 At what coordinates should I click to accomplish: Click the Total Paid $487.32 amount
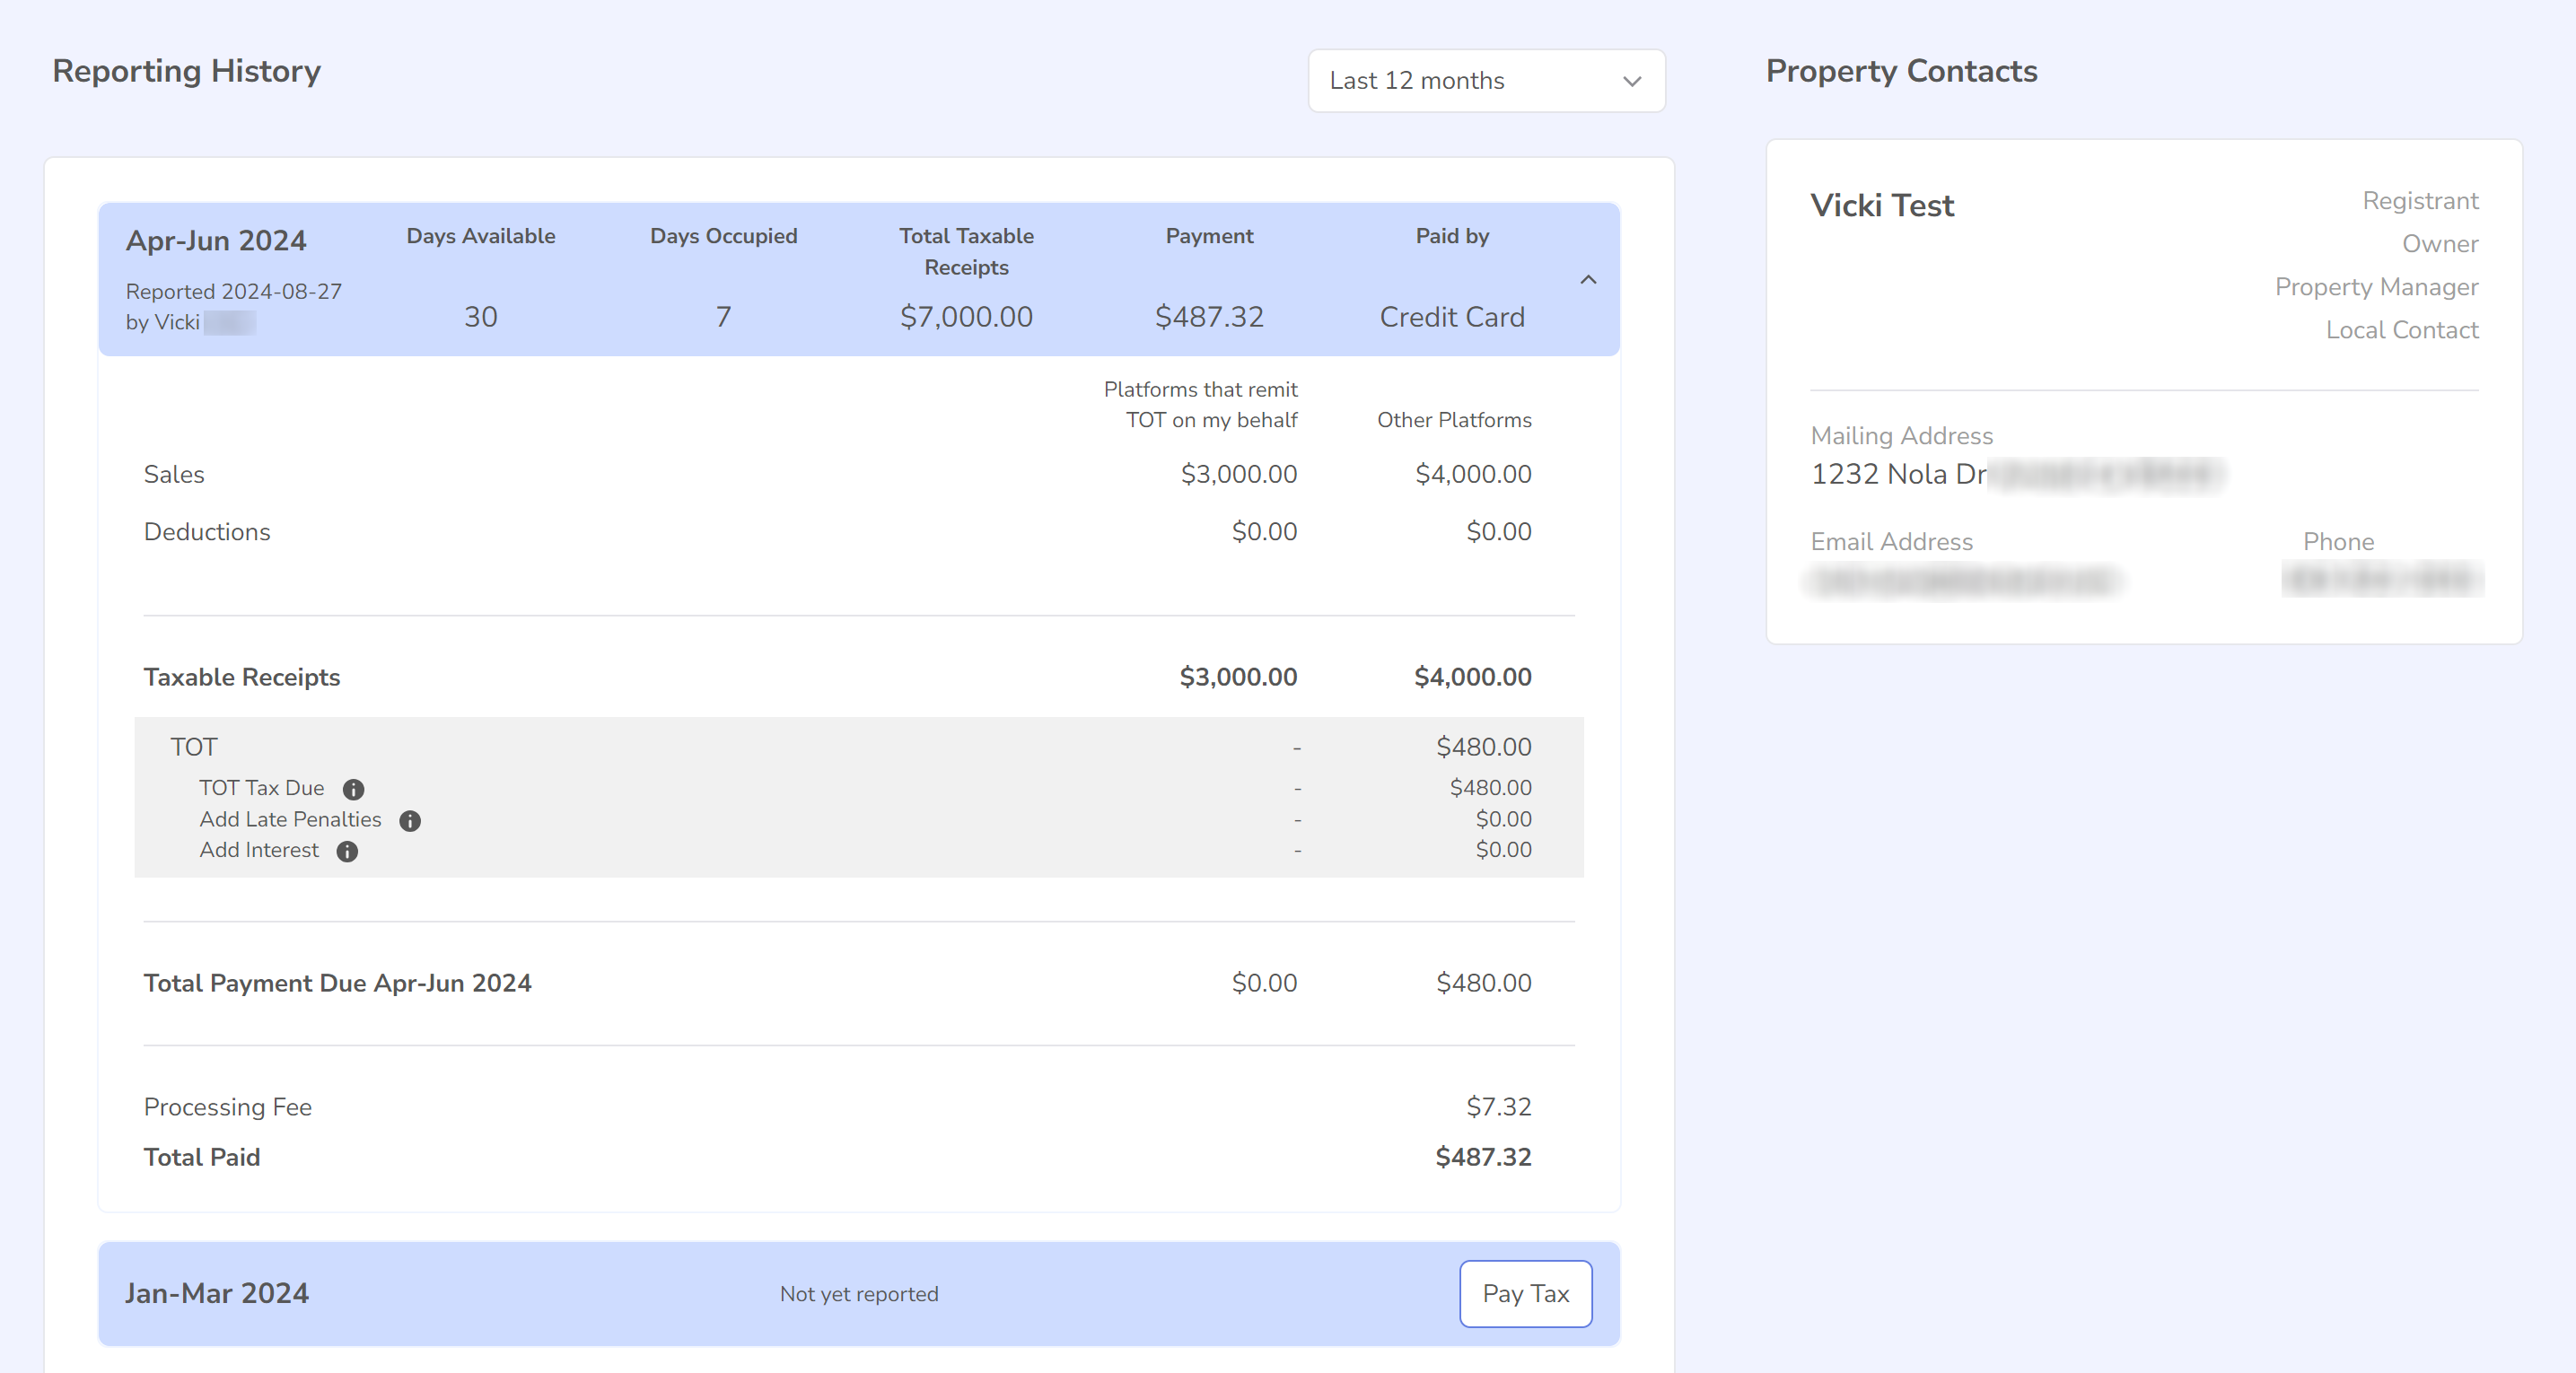(1484, 1157)
